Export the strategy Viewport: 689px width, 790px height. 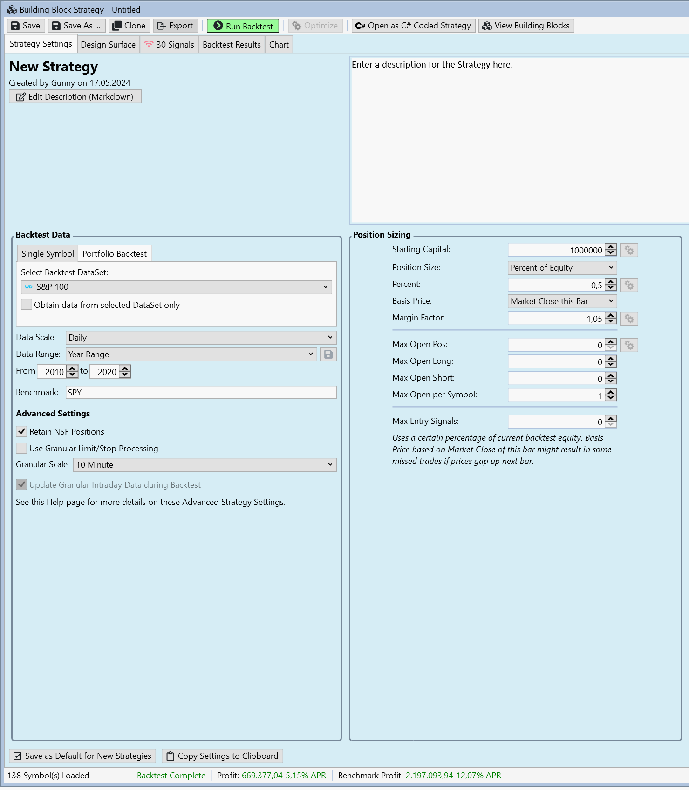point(176,26)
